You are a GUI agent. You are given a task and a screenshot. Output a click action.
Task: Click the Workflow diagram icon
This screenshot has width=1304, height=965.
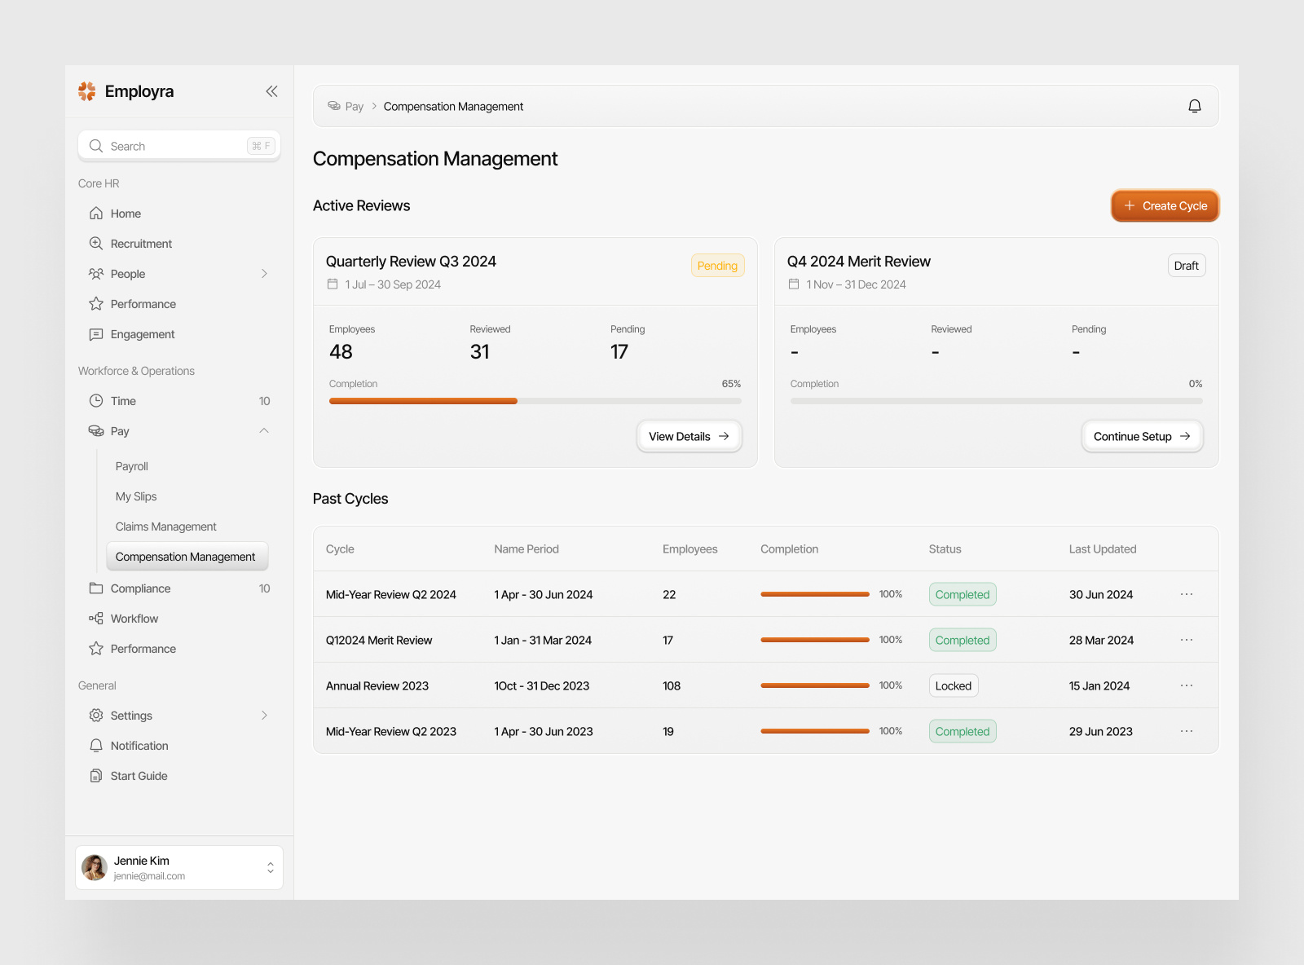click(x=96, y=619)
